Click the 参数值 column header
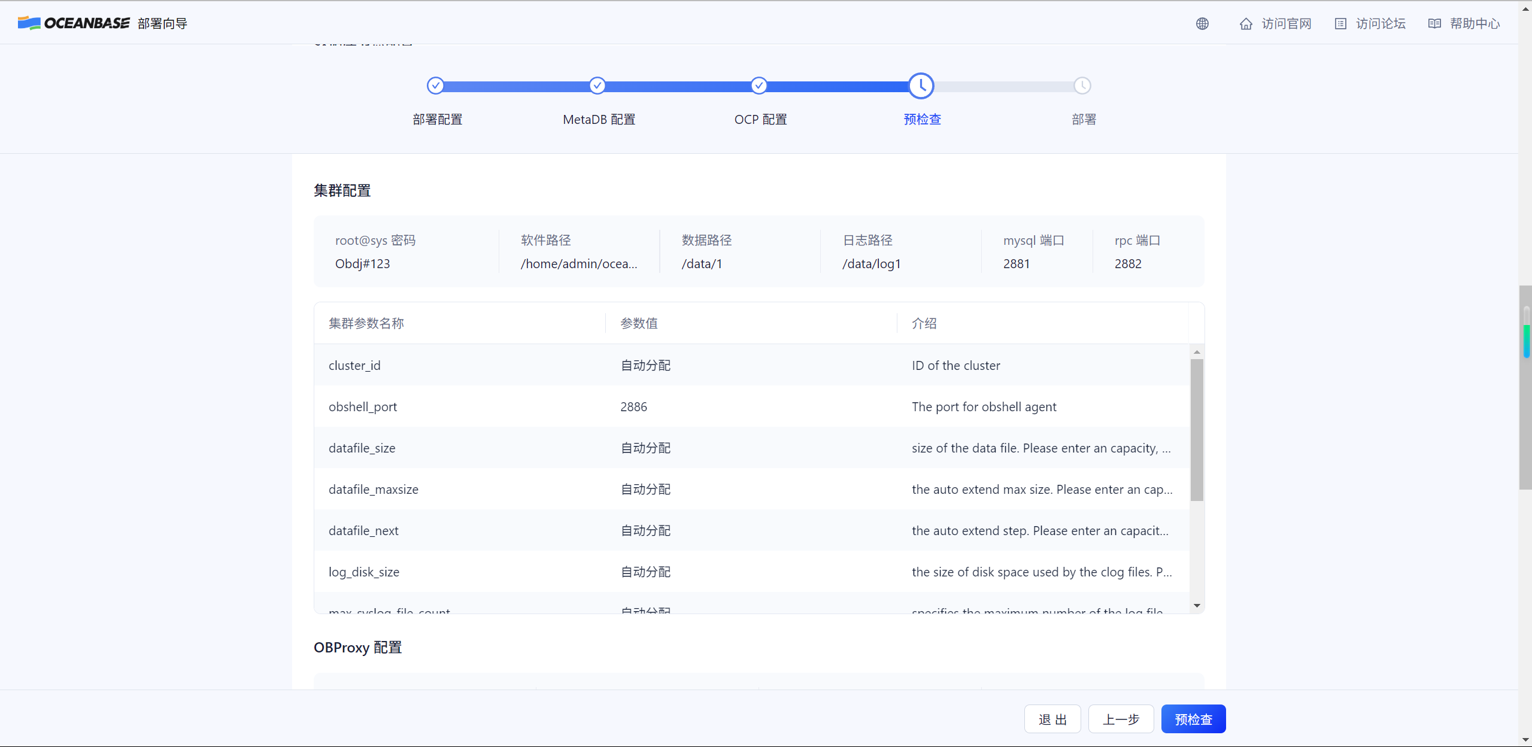Viewport: 1532px width, 747px height. tap(639, 323)
